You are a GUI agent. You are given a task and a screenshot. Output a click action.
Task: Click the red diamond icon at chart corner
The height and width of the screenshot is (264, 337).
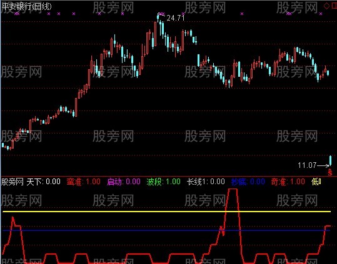point(326,6)
